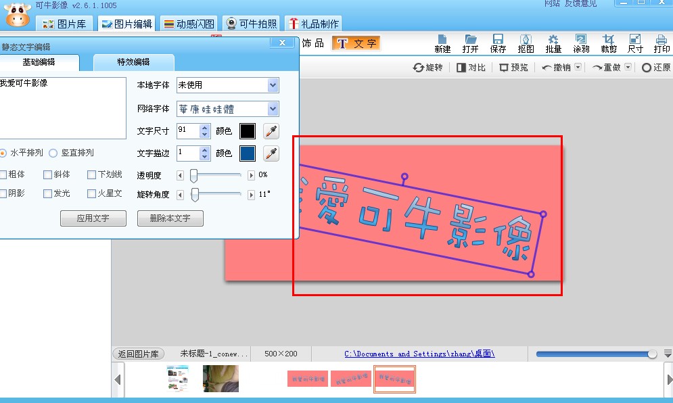Show previous thumbnails with left arrow
673x403 pixels.
click(118, 379)
